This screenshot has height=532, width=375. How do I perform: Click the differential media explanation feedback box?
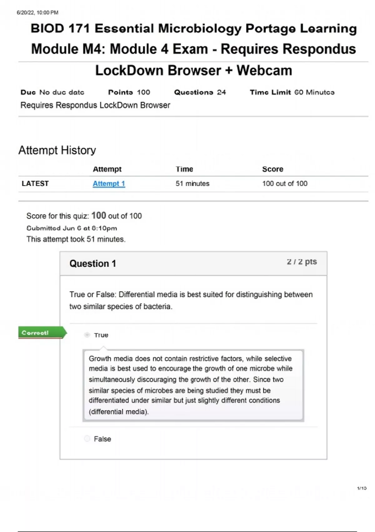tap(193, 385)
